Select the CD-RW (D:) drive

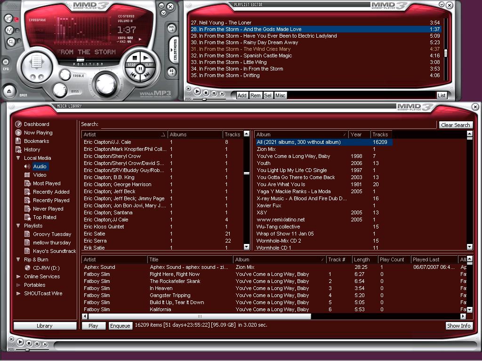46,268
